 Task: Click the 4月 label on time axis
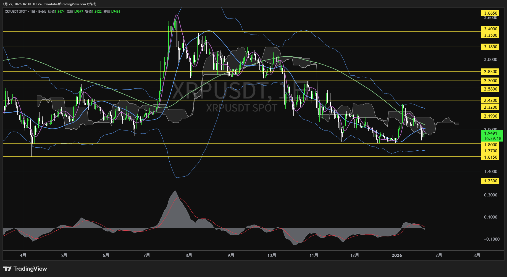pos(23,255)
